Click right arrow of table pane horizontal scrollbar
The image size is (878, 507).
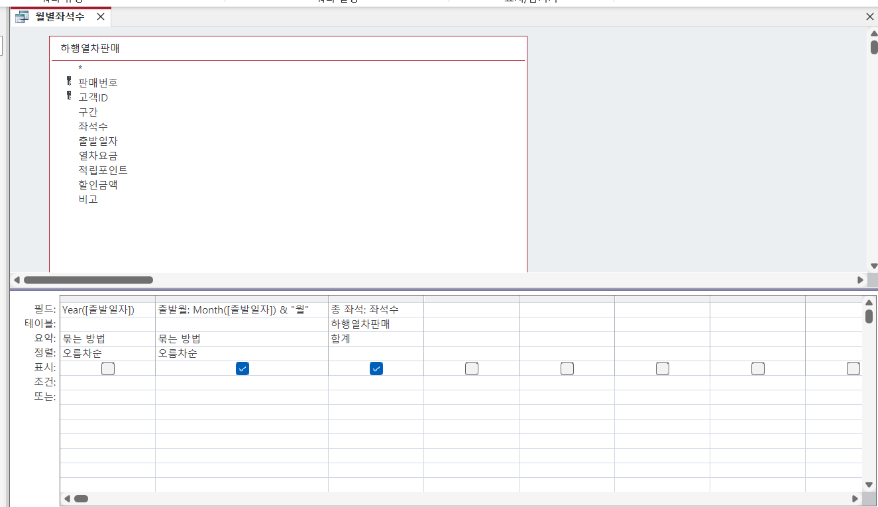click(x=860, y=280)
